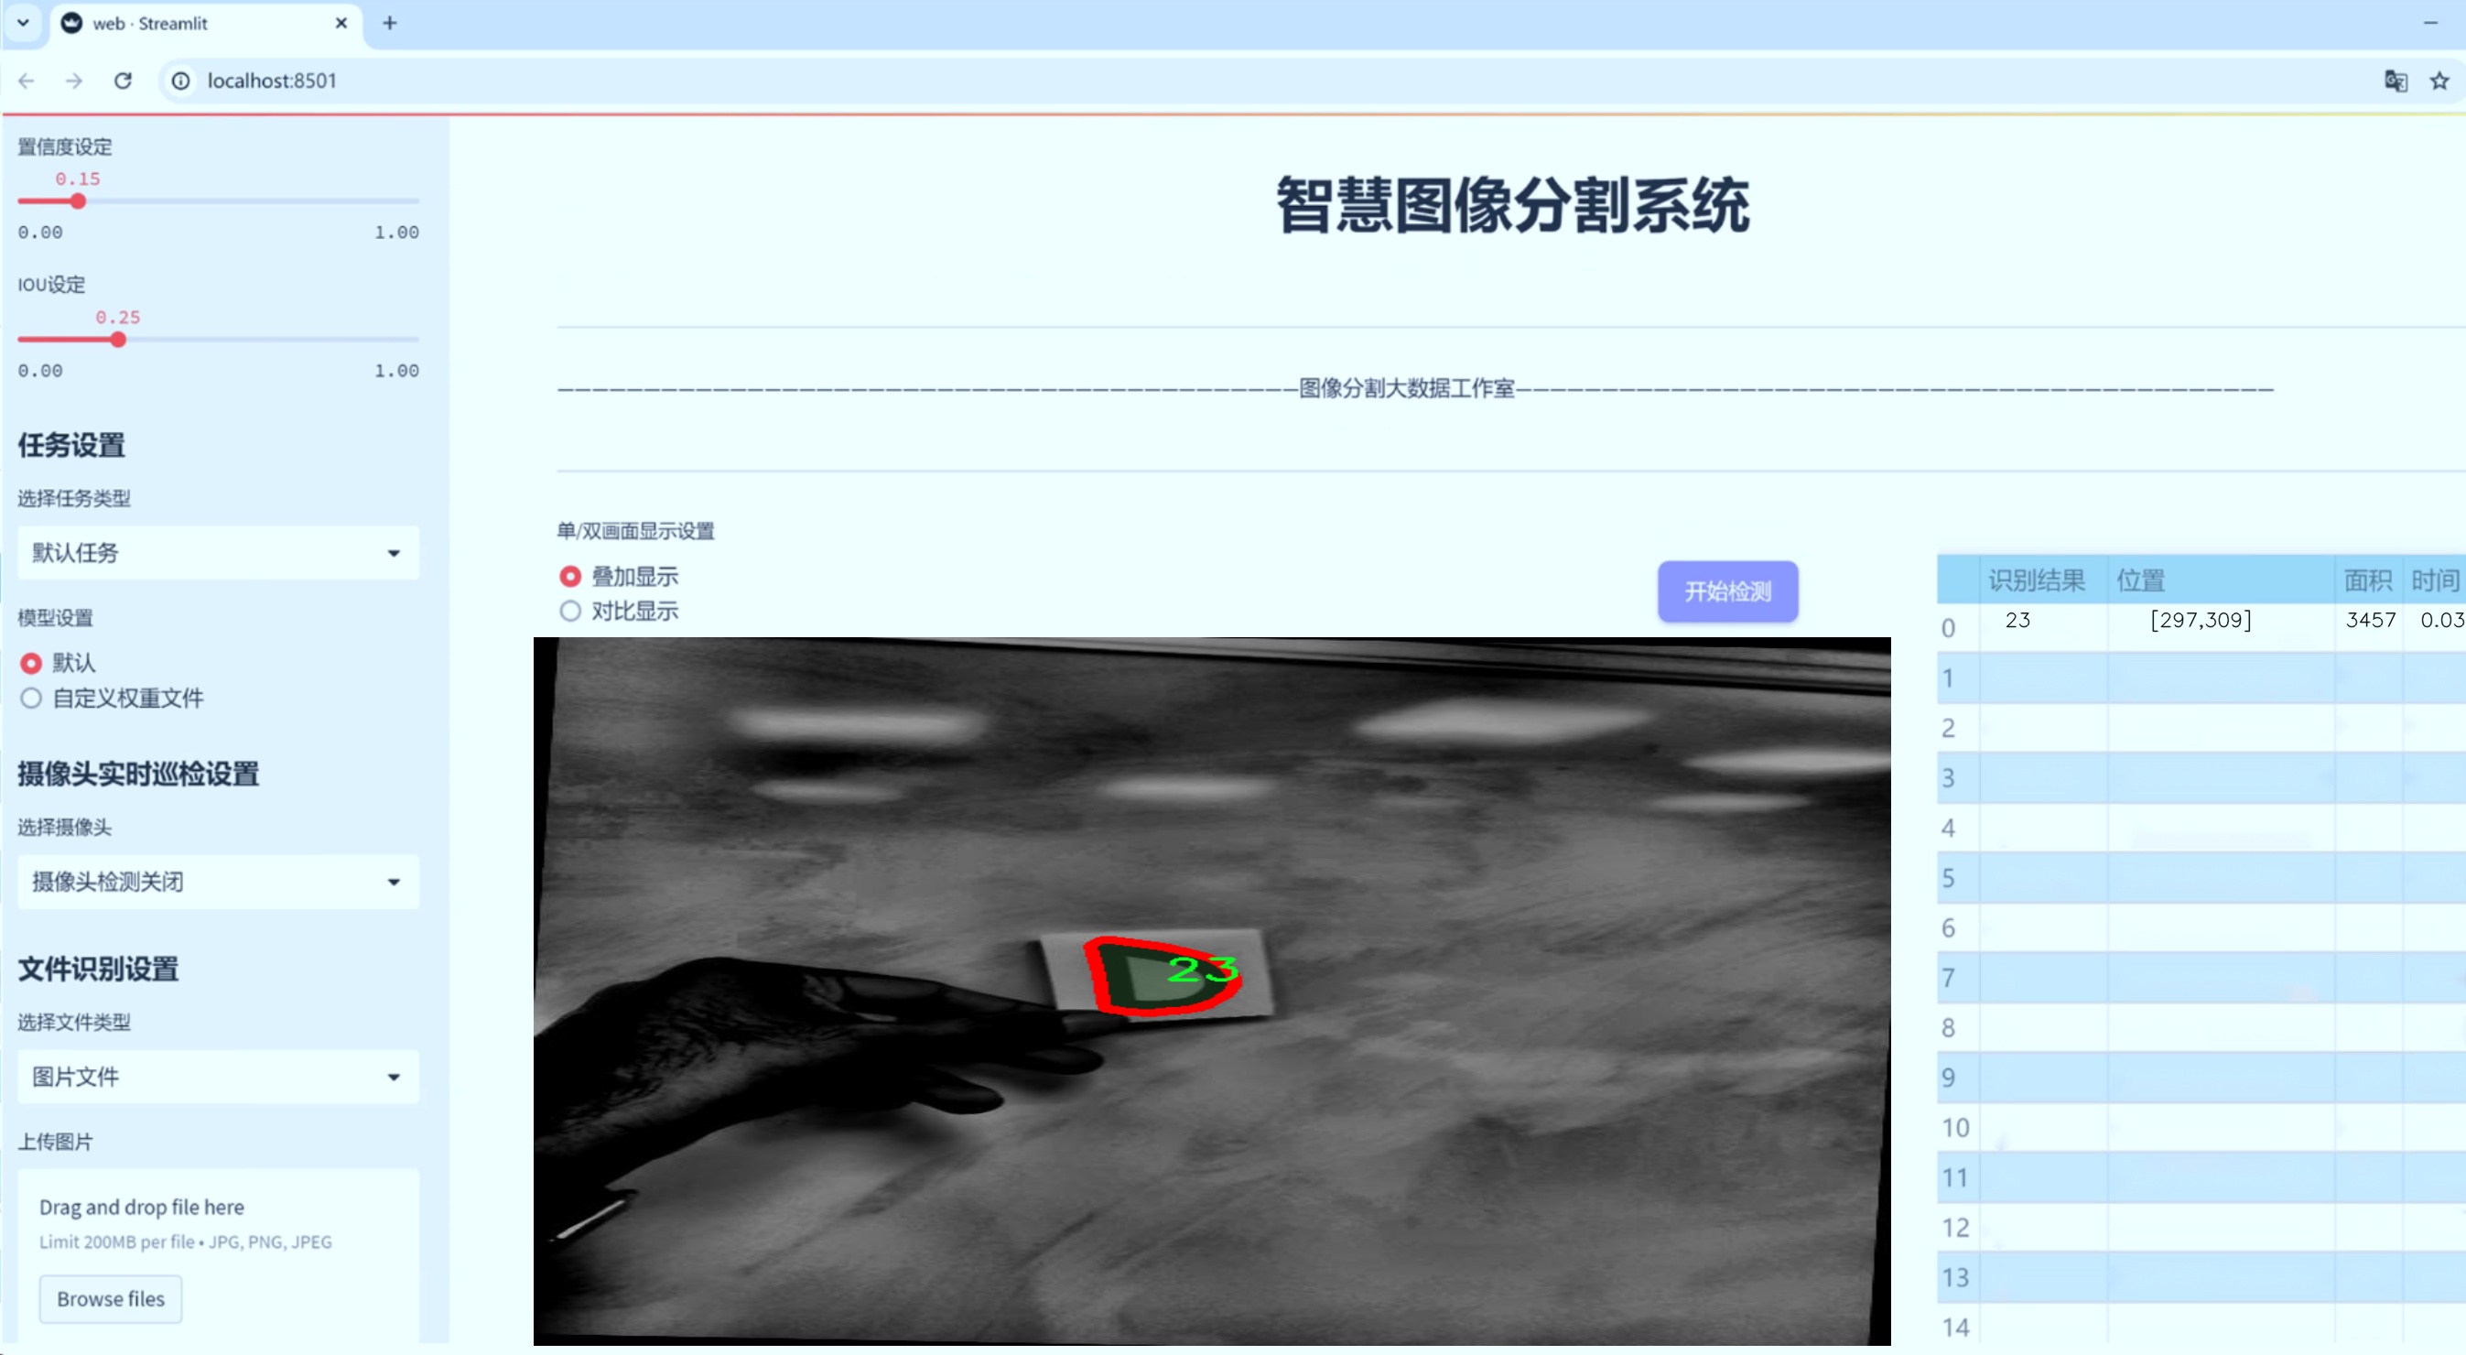Click the site information icon in address bar
The height and width of the screenshot is (1355, 2466).
pyautogui.click(x=181, y=81)
